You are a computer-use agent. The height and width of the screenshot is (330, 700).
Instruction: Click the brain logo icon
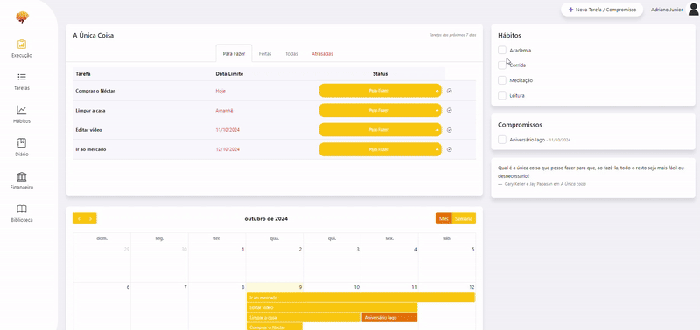22,17
